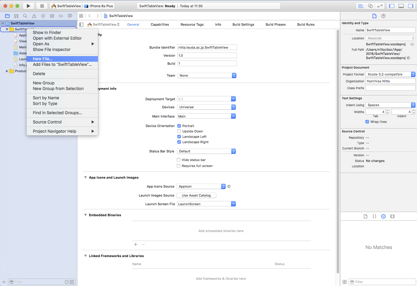Switch to the Build Settings tab
The height and width of the screenshot is (286, 417).
click(243, 24)
